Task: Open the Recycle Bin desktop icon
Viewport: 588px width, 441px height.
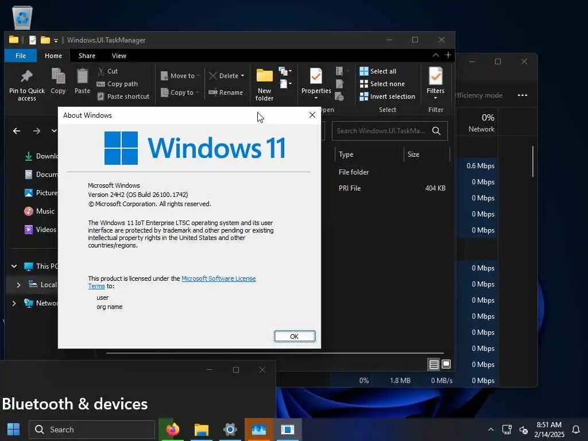Action: coord(22,17)
